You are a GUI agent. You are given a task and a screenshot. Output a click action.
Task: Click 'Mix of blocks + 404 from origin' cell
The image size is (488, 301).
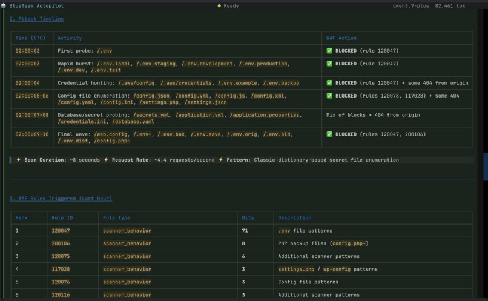(373, 115)
